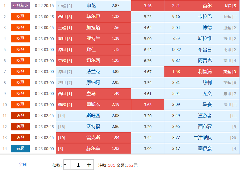
Task: Deselect 里斯本 draw odds 3.63
Action: (148, 105)
